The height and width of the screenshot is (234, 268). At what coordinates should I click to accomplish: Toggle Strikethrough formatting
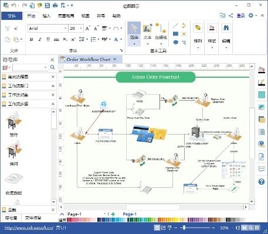[x=56, y=40]
